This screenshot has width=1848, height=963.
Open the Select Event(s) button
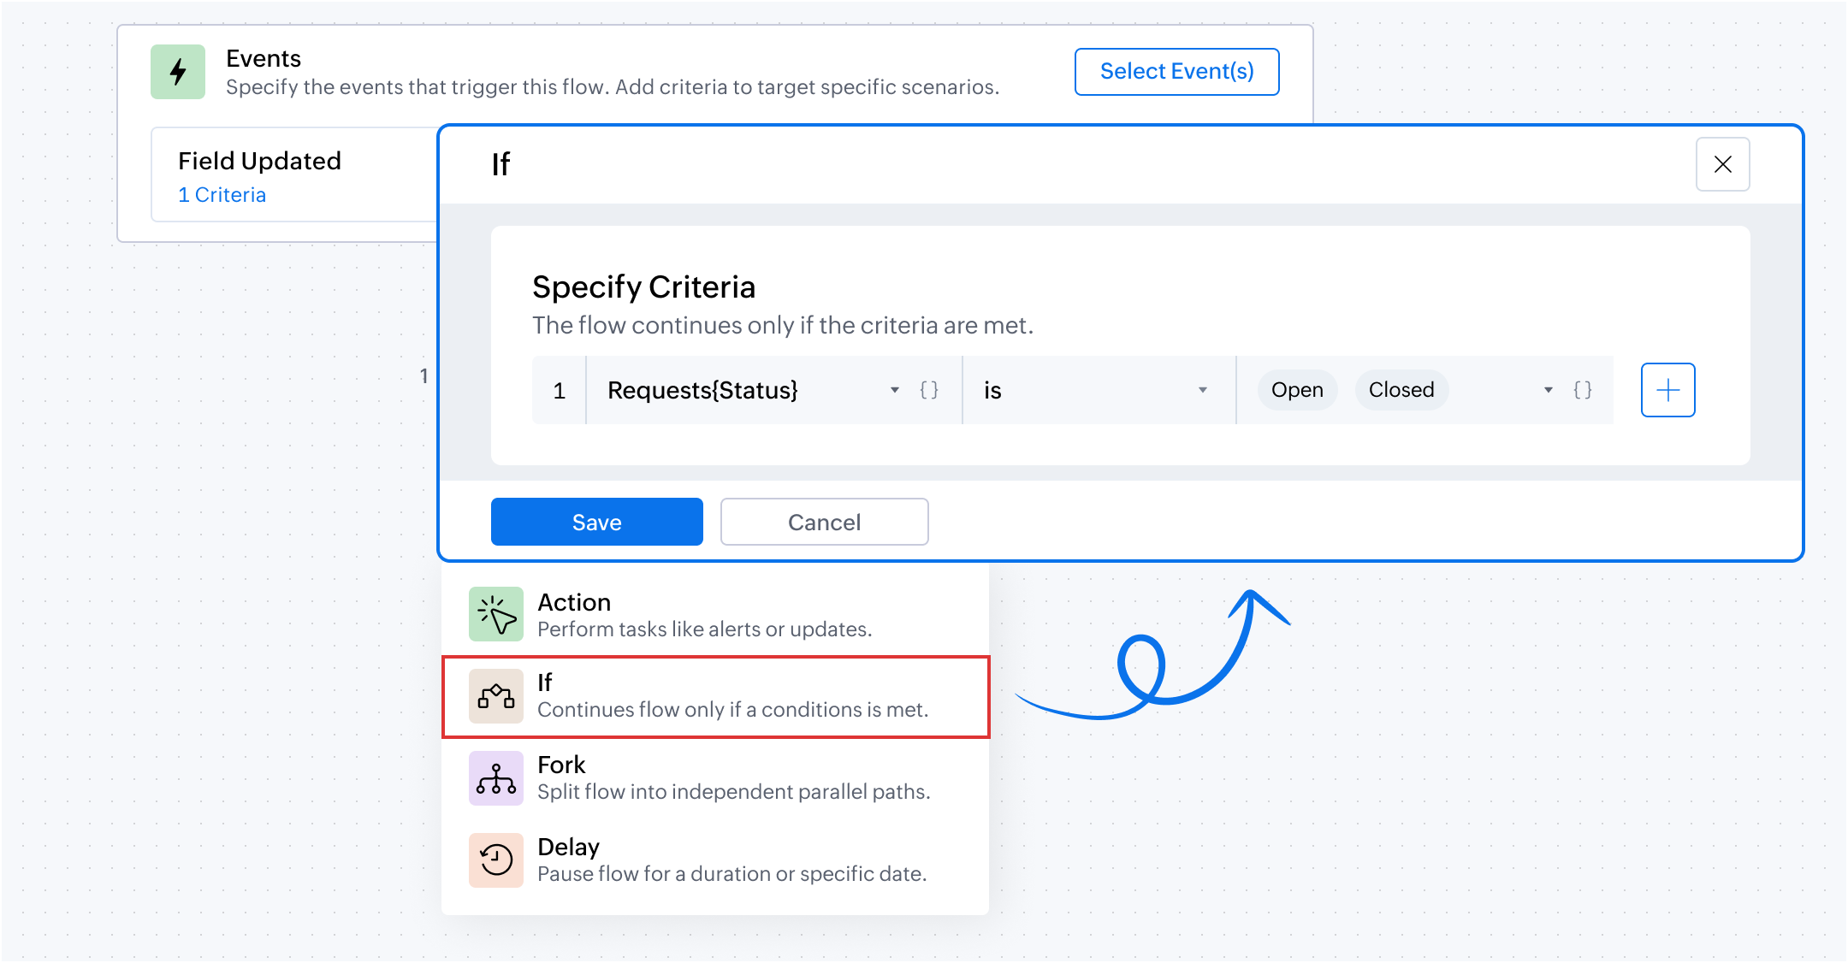[x=1177, y=72]
